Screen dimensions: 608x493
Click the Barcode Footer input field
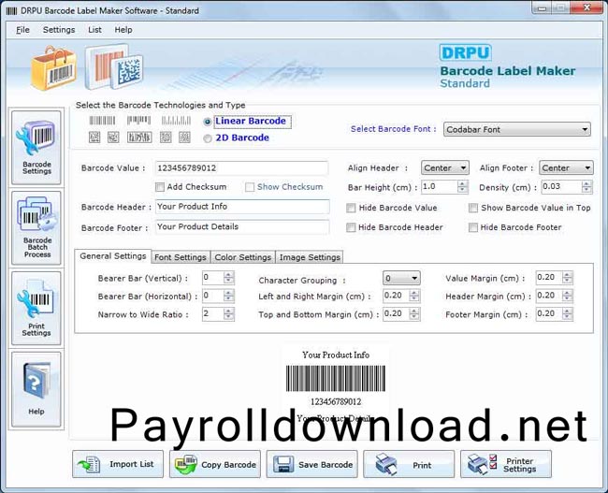[x=243, y=226]
